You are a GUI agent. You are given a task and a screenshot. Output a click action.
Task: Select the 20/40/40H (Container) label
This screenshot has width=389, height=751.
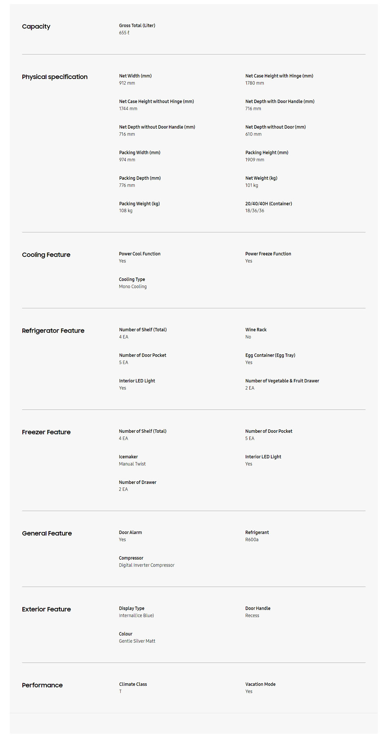tap(268, 204)
